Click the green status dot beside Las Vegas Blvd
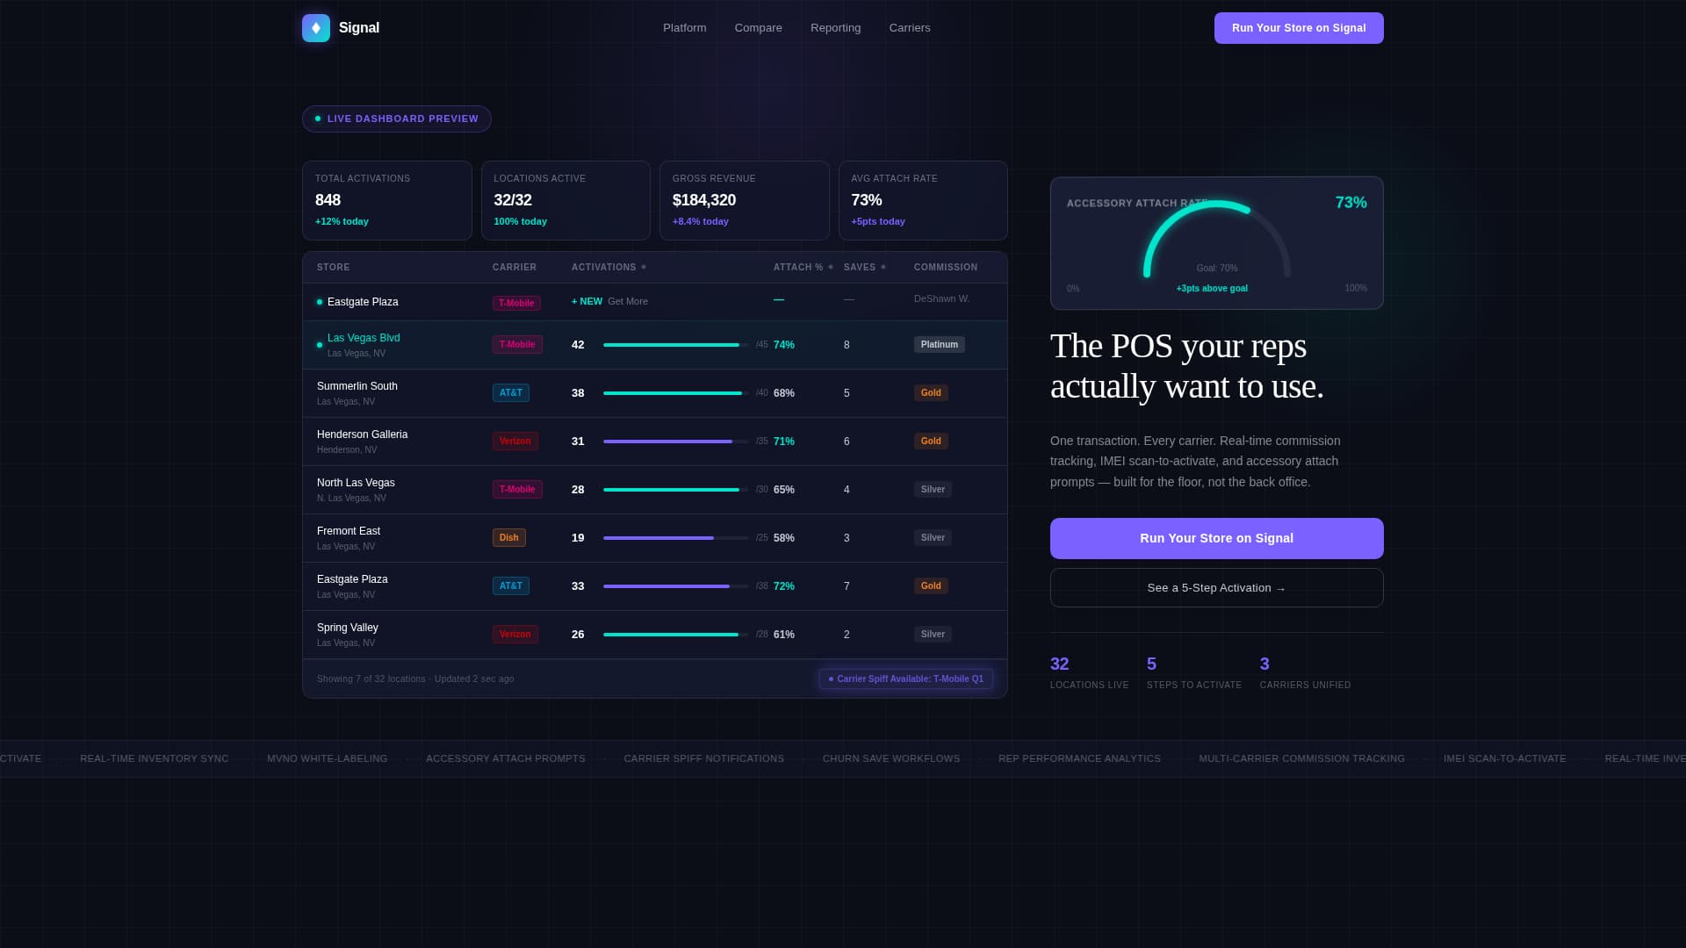 (320, 345)
